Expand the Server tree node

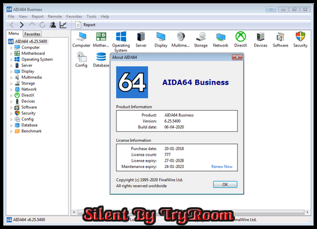(x=11, y=65)
